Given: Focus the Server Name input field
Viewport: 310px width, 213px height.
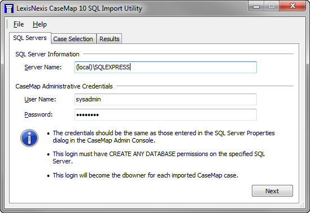Looking at the screenshot, I should (165, 67).
